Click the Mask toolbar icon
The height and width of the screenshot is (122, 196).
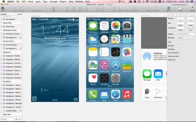(98, 8)
